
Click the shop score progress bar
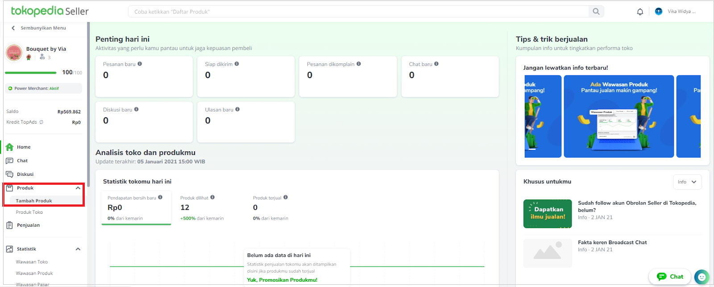coord(30,72)
